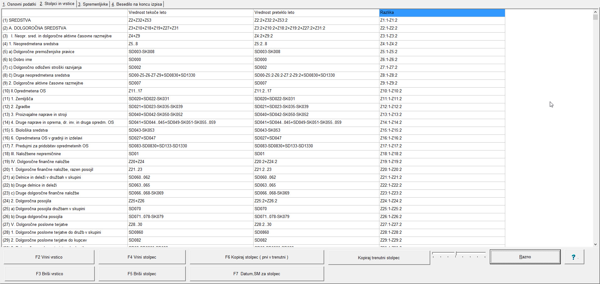600x284 pixels.
Task: Click the vertical scrollbar thumb
Action: pos(595,17)
